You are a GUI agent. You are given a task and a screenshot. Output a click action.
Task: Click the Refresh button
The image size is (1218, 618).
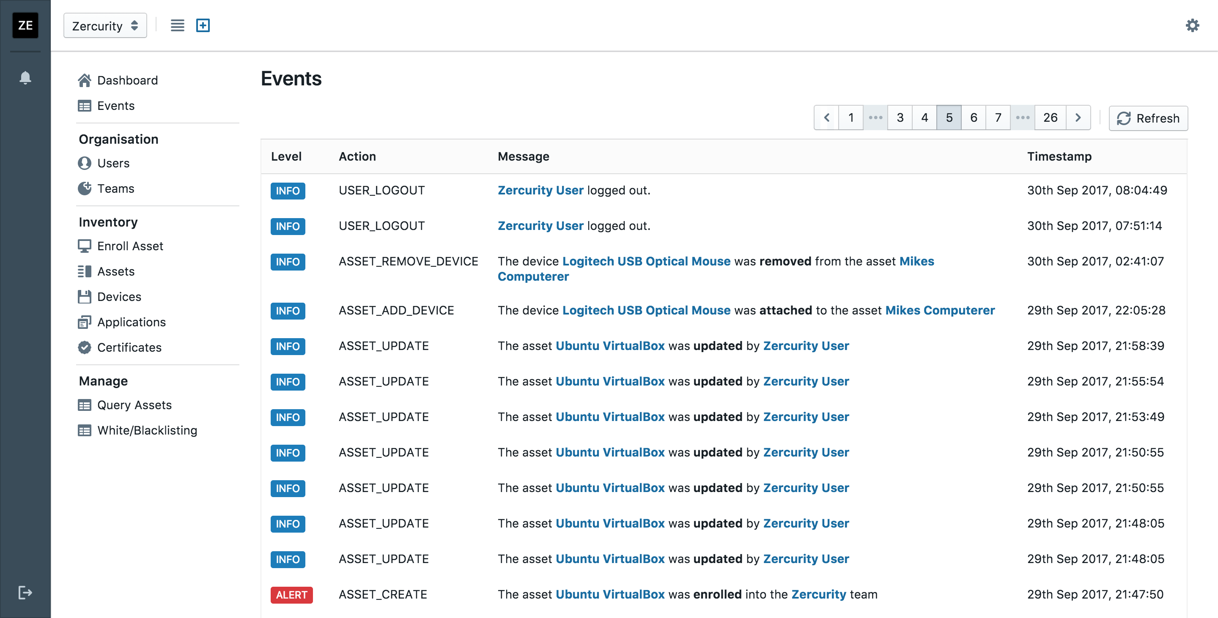pos(1148,118)
